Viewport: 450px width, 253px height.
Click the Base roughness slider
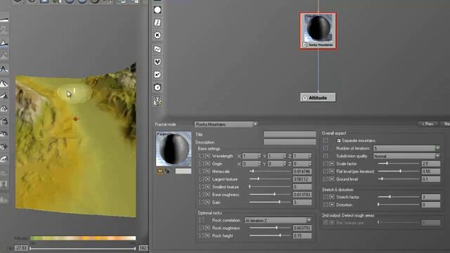[x=270, y=195]
